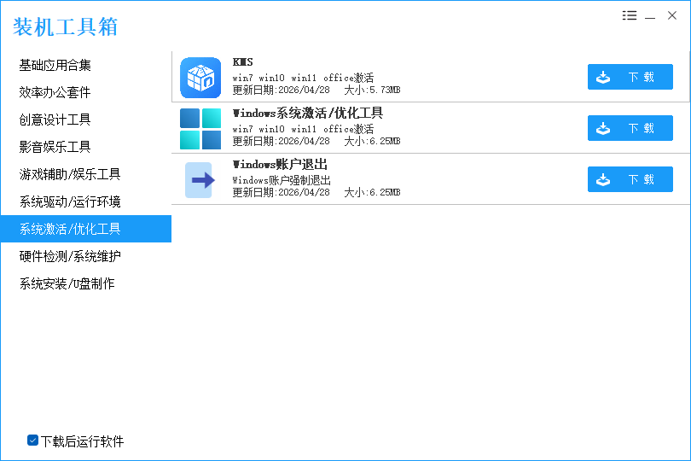Select the highlighted 系统激活/优化工具 item
Viewport: 691px width, 461px height.
click(86, 229)
